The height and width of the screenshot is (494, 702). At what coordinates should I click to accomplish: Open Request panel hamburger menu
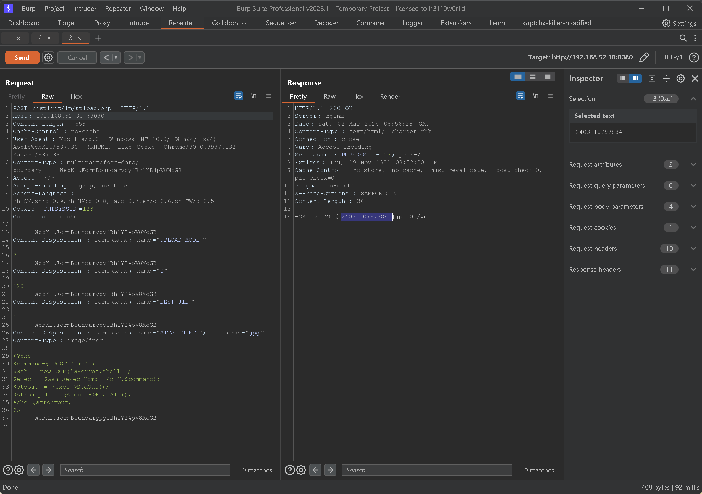[268, 96]
